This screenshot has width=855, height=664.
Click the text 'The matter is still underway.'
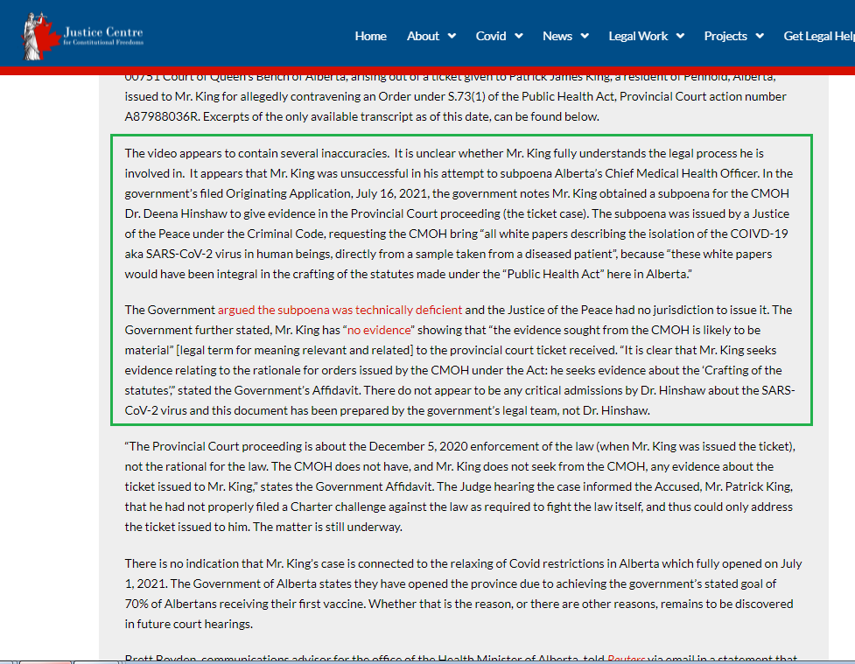(327, 527)
